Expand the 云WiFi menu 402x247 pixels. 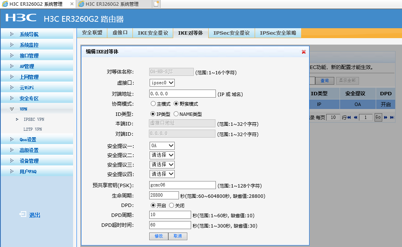click(37, 88)
